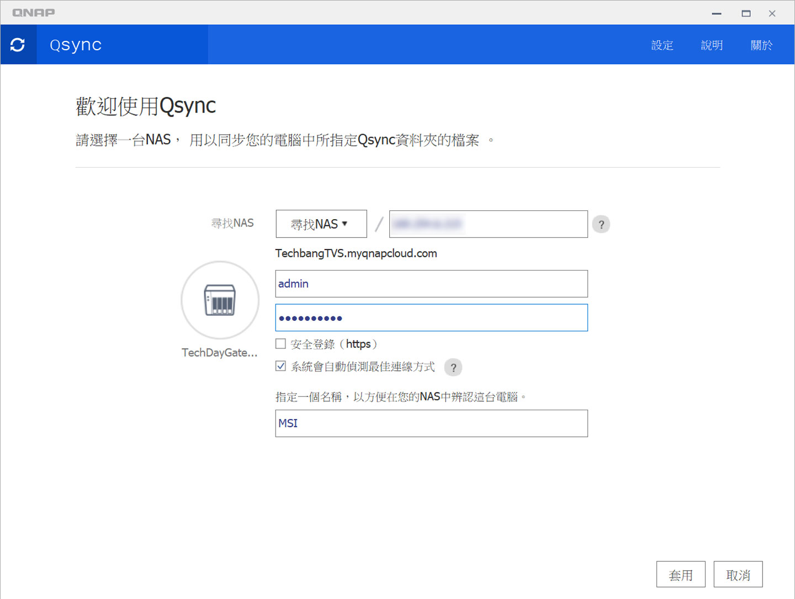Image resolution: width=795 pixels, height=599 pixels.
Task: Open 關於 in the top menu
Action: click(x=761, y=45)
